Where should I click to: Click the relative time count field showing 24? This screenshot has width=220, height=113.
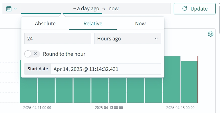pos(58,38)
